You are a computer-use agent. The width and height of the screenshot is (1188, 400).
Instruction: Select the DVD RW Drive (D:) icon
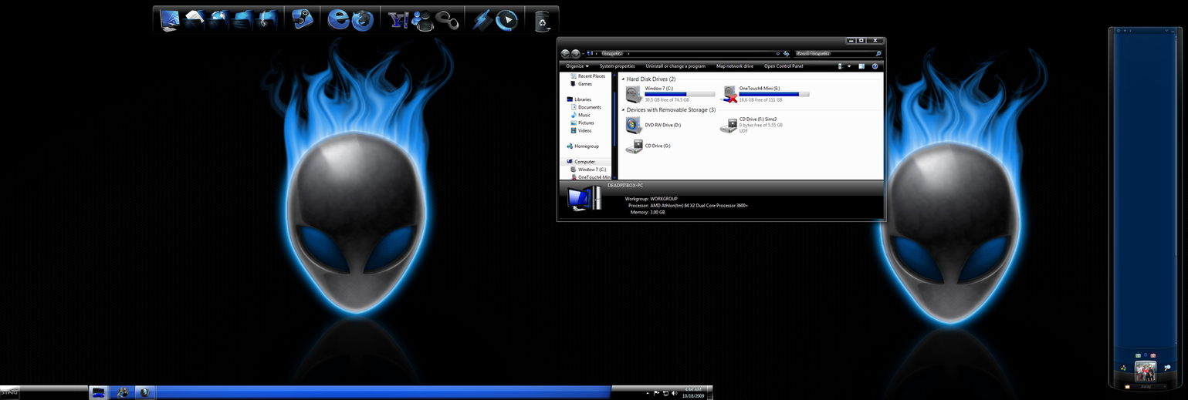pyautogui.click(x=634, y=125)
